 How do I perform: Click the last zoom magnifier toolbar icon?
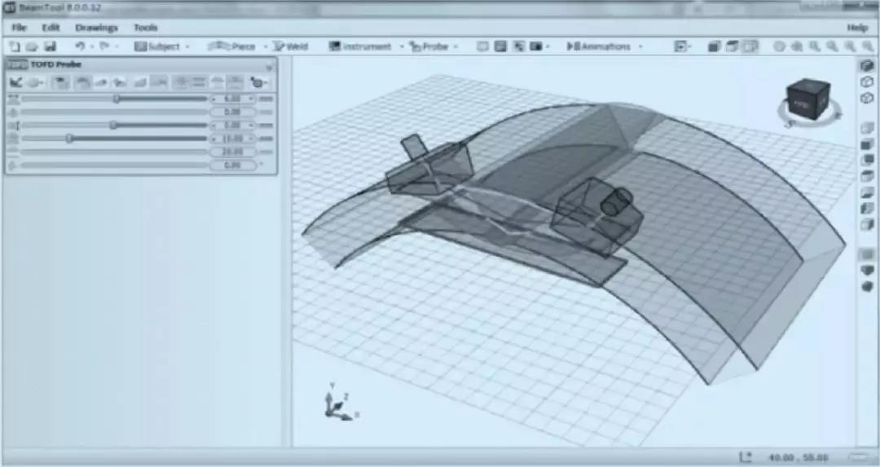tap(867, 46)
